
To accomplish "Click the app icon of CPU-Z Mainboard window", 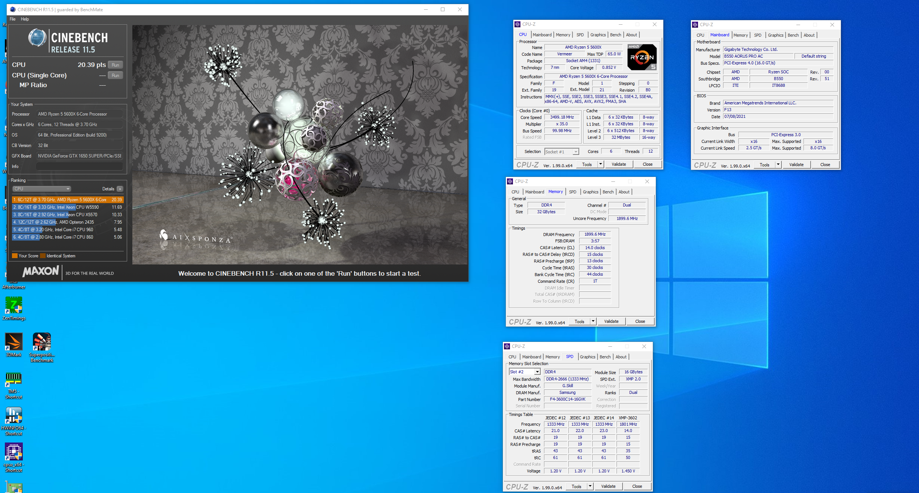I will pyautogui.click(x=695, y=25).
